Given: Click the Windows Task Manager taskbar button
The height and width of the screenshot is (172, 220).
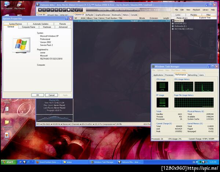Looking at the screenshot, I should 103,162.
